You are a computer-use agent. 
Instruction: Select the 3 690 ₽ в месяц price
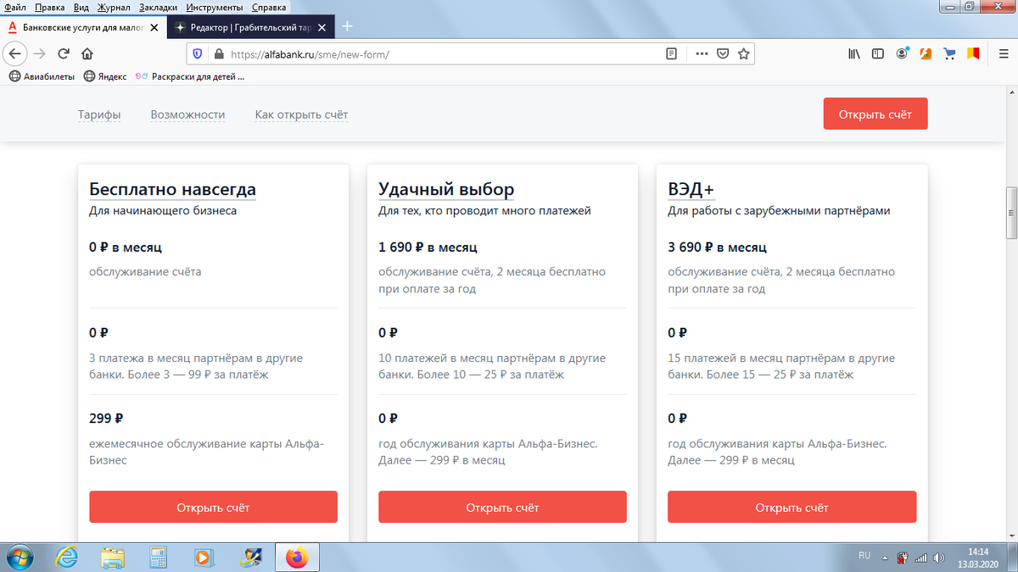tap(717, 247)
